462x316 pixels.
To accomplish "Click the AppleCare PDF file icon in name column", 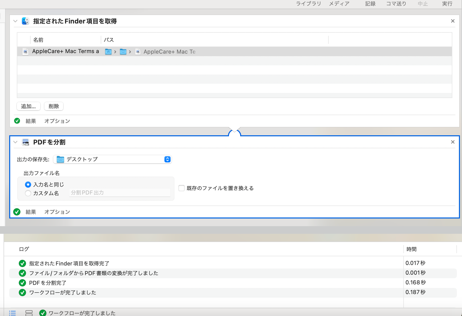I will [25, 52].
